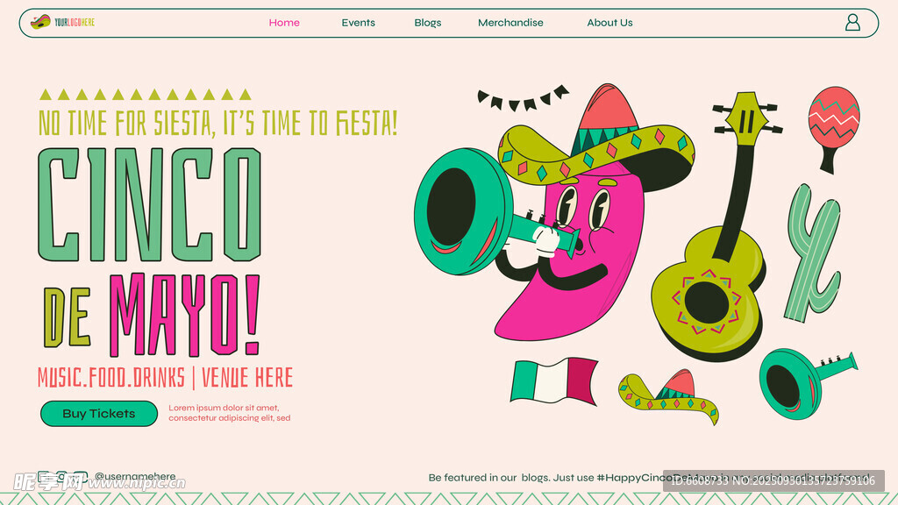Click the large green CINCO headline
This screenshot has height=505, width=898.
point(149,203)
